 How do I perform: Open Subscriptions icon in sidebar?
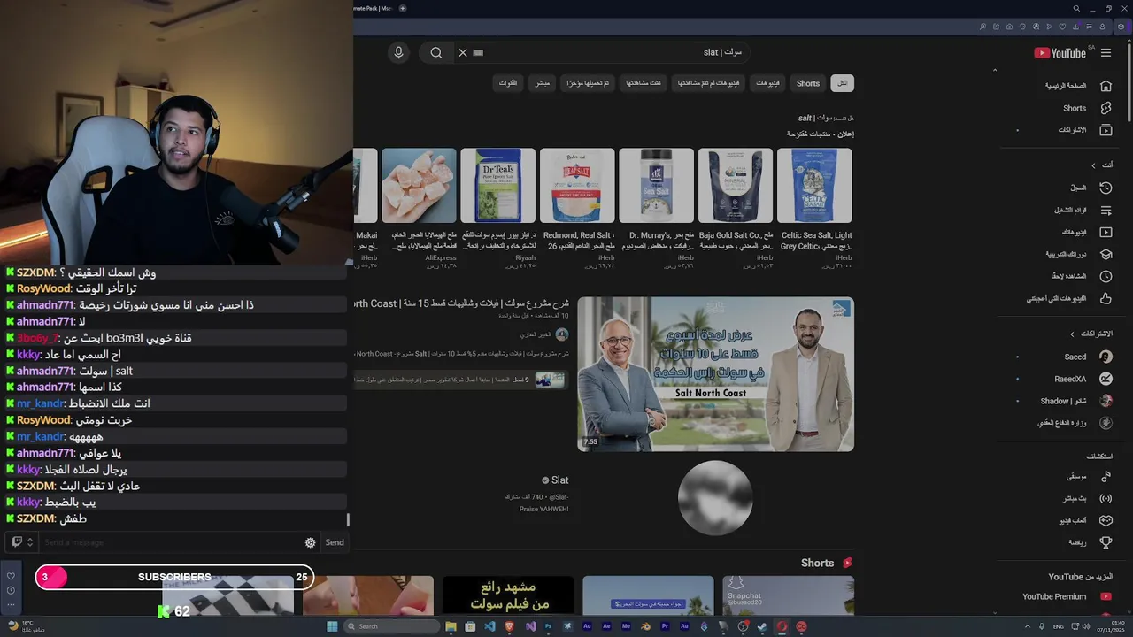coord(1106,130)
